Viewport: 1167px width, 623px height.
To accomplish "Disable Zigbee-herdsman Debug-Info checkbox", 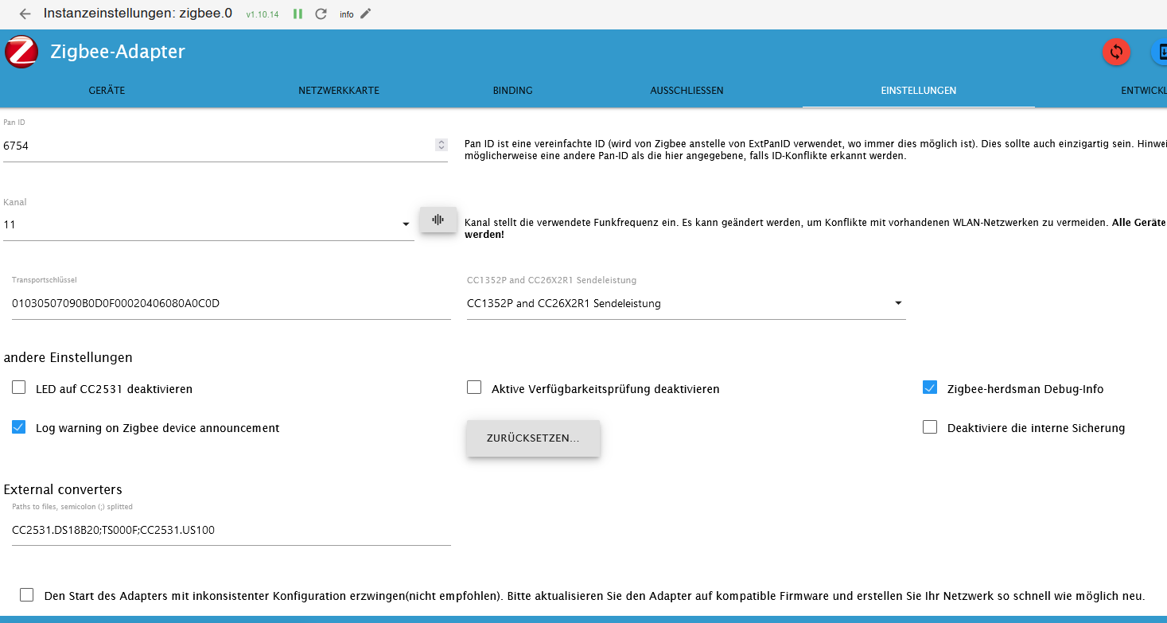I will (930, 387).
